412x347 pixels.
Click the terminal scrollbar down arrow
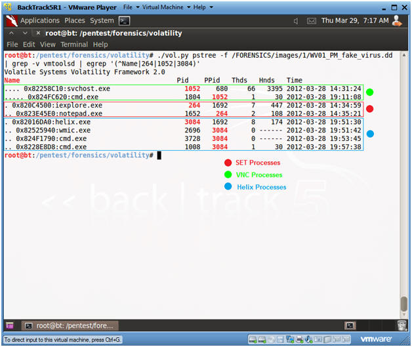point(404,315)
